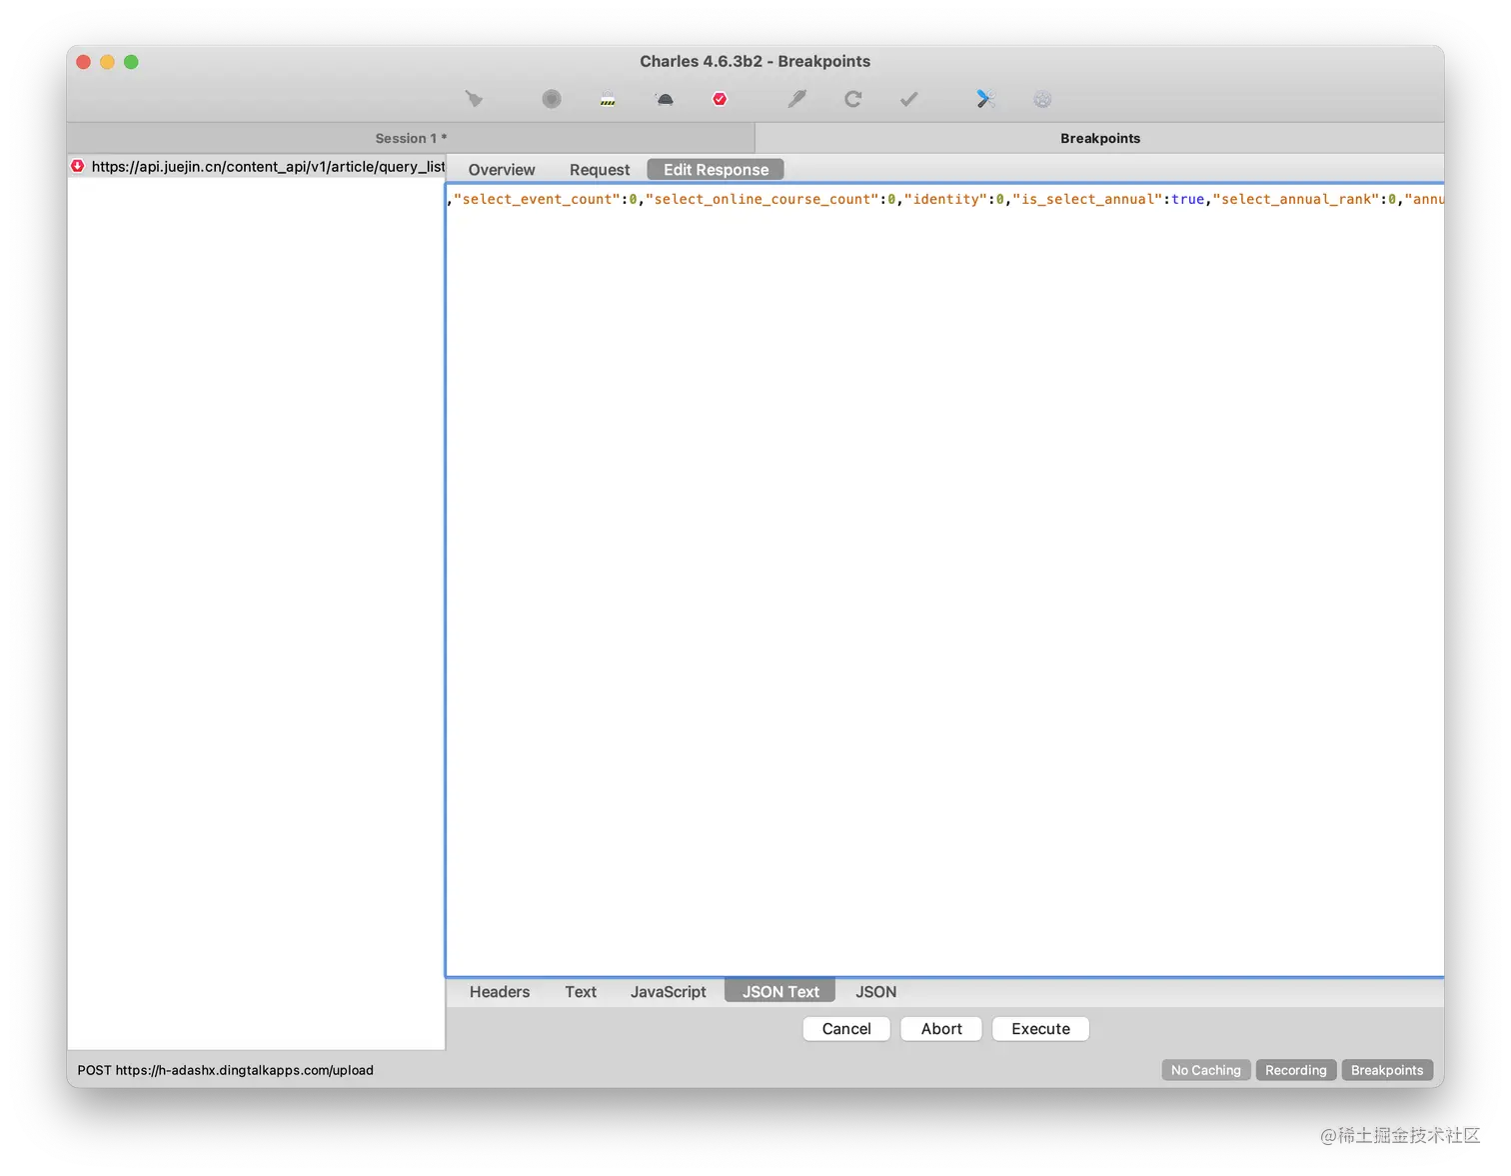This screenshot has width=1511, height=1176.
Task: Select the JSON Text view tab
Action: [x=780, y=992]
